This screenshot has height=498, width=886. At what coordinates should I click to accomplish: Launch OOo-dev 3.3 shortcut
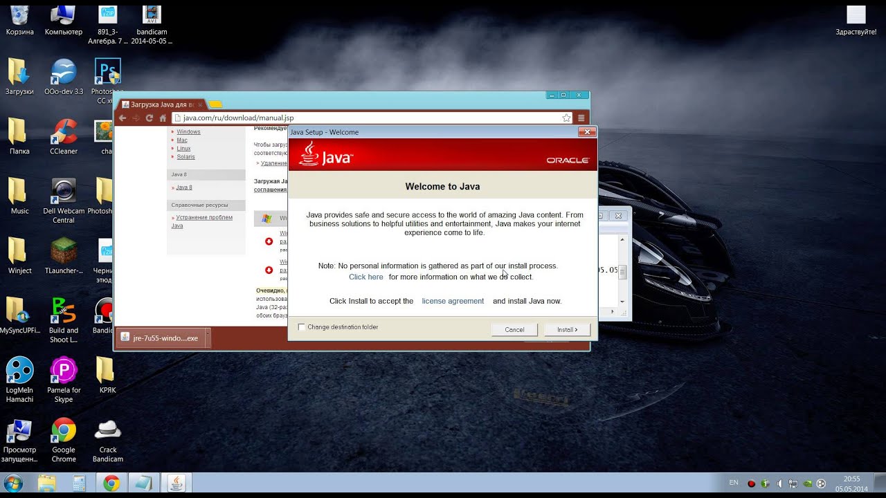[64, 76]
